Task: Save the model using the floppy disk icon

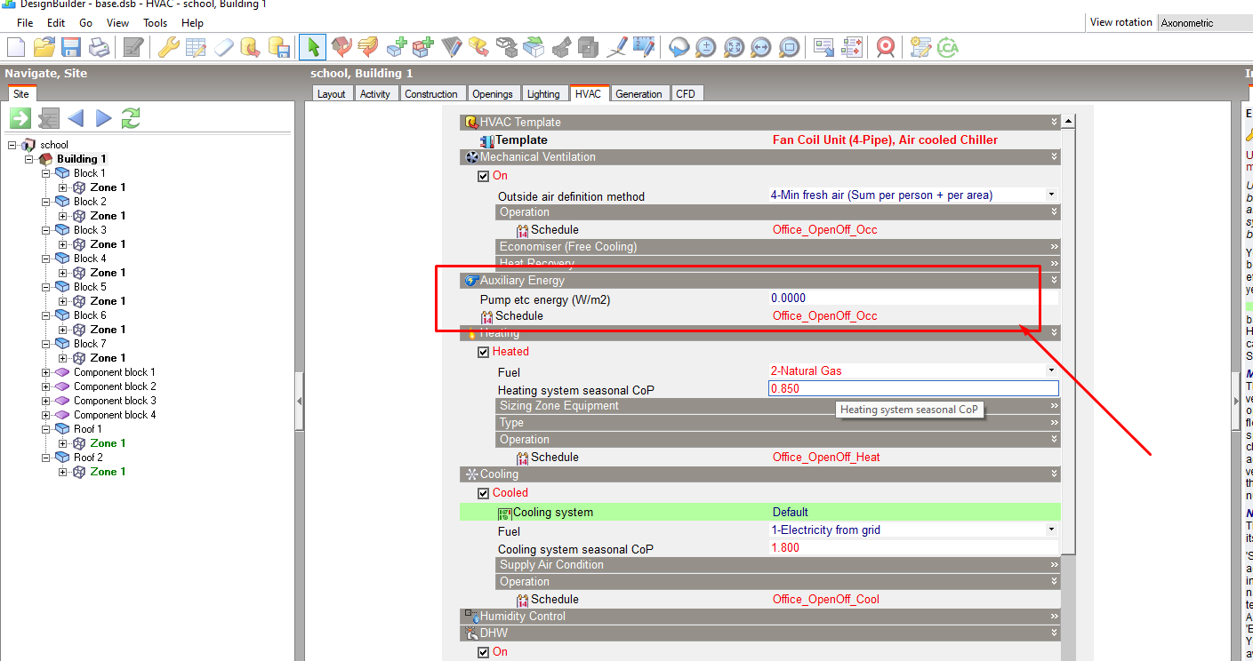Action: coord(71,47)
